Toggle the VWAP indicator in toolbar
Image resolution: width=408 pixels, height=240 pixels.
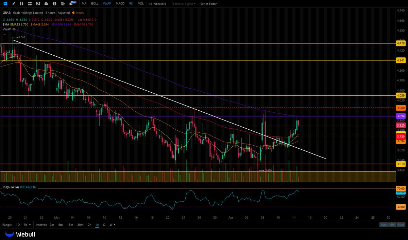point(107,3)
